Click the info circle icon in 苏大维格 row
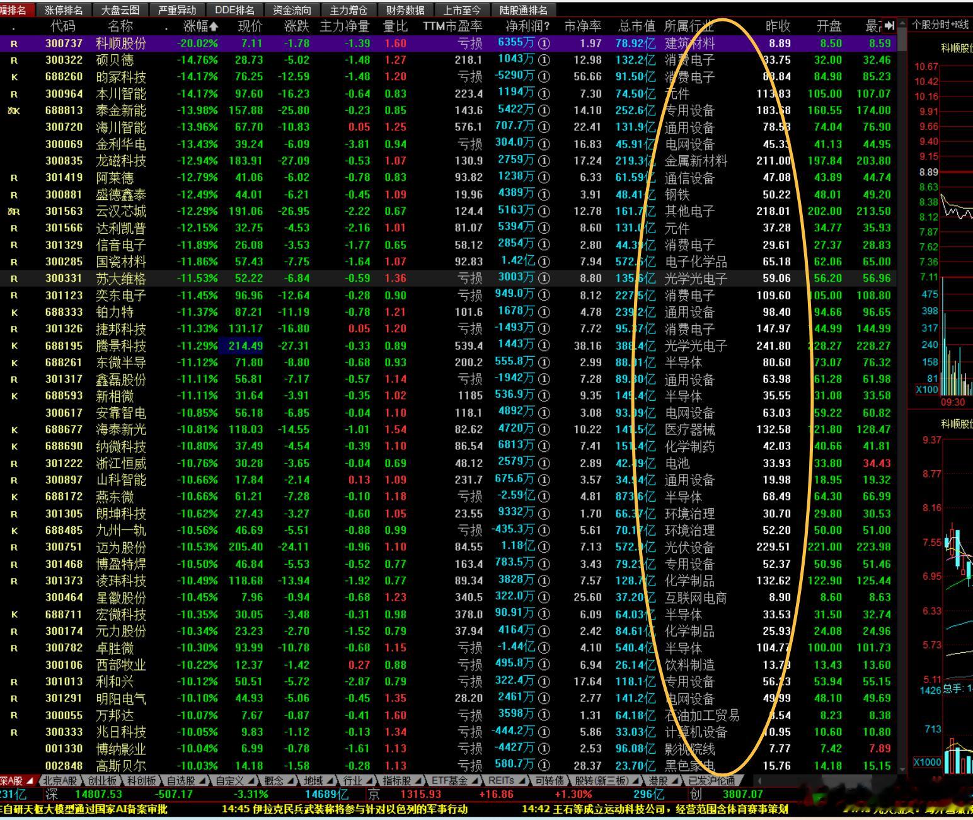 544,278
